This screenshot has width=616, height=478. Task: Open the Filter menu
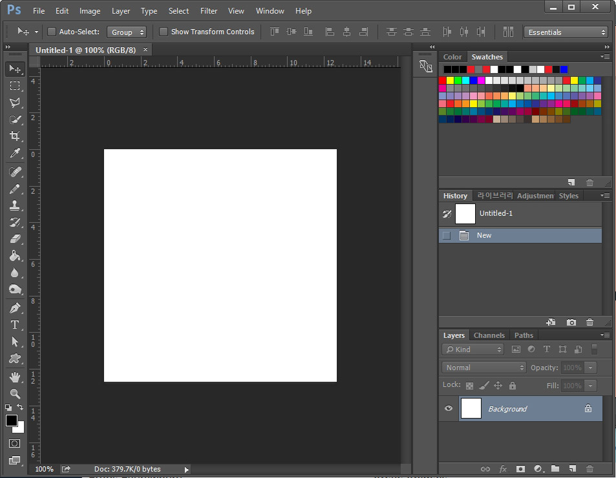pyautogui.click(x=209, y=11)
